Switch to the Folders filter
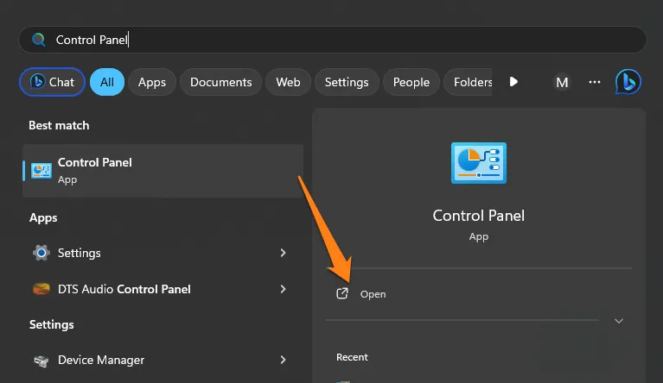Screen dimensions: 663x383 469,82
